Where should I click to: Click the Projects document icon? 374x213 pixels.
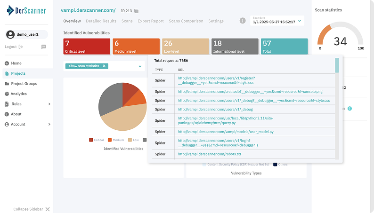(7, 73)
